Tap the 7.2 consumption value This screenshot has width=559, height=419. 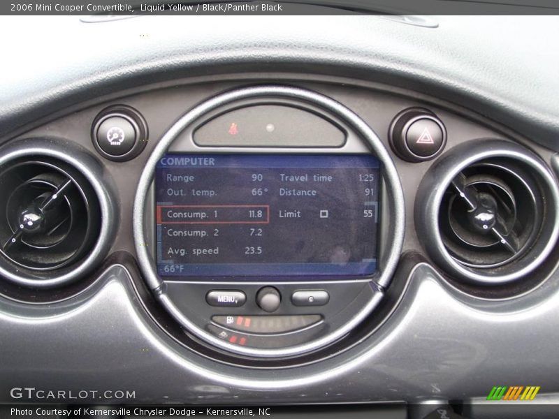(x=256, y=233)
